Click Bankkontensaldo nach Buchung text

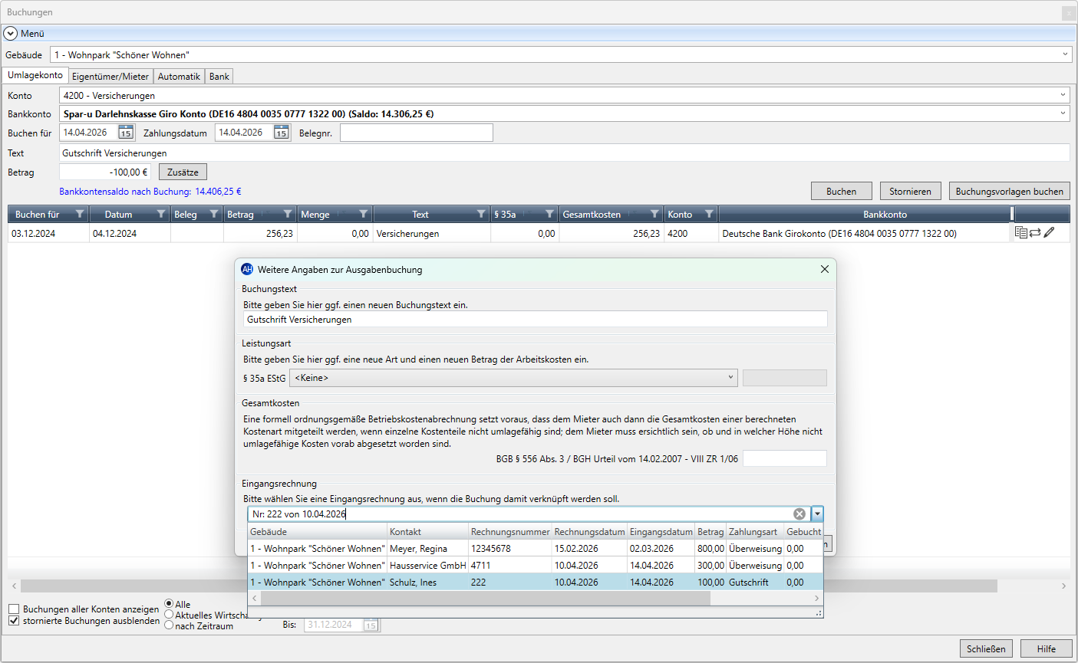click(150, 192)
